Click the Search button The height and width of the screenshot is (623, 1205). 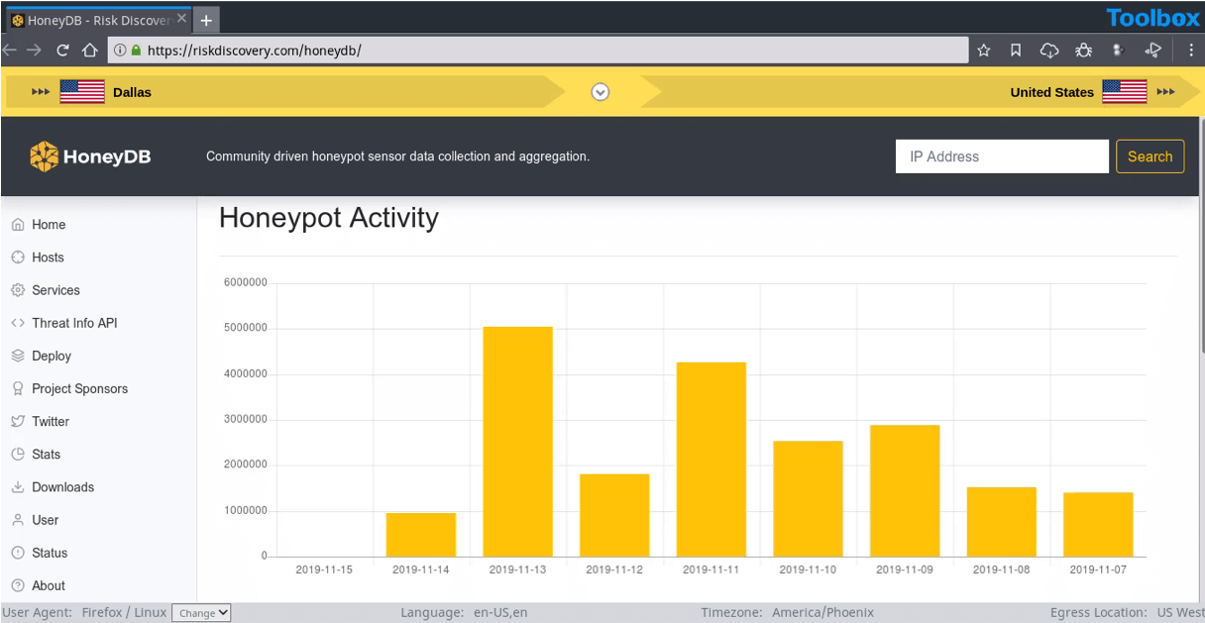(x=1150, y=156)
